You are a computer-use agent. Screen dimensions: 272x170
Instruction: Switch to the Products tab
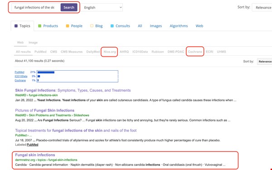coord(48,26)
